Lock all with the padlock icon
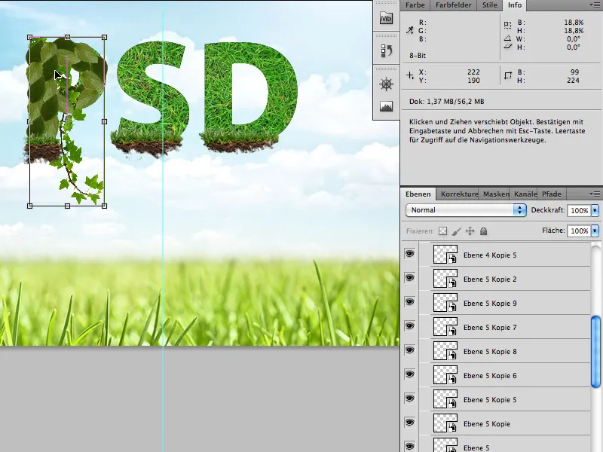 point(483,231)
